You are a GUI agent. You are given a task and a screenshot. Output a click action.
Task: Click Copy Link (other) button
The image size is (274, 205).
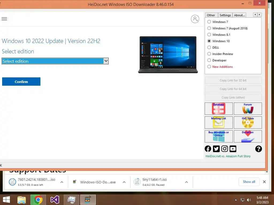(233, 97)
